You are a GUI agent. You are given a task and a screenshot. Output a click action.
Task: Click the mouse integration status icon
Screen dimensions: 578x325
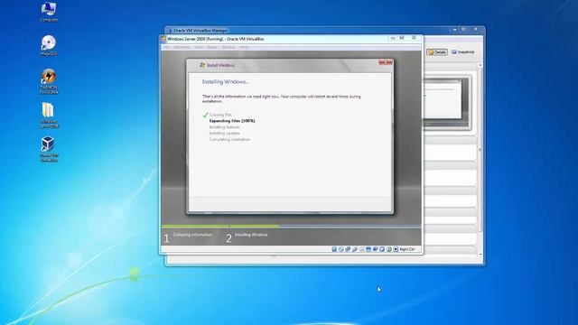tap(388, 249)
